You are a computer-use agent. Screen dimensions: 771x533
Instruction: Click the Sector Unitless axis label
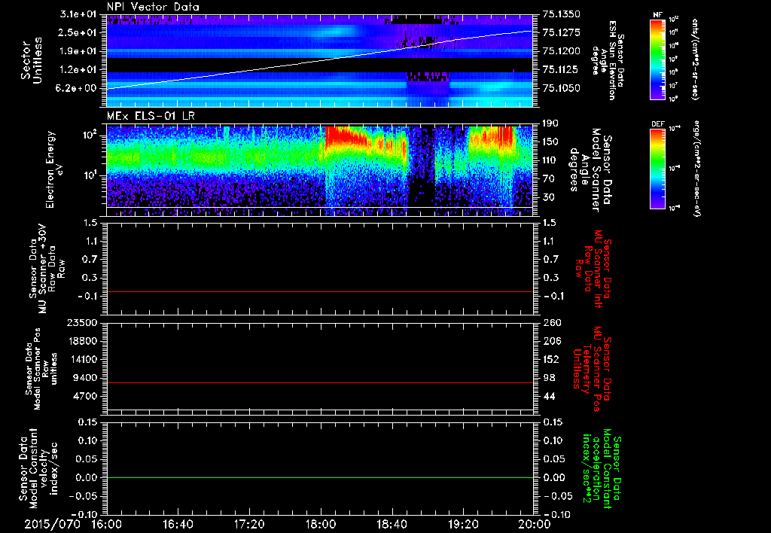pos(30,60)
